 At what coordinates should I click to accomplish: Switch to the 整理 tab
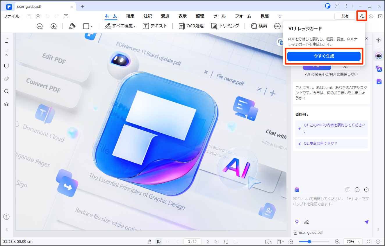coord(200,16)
